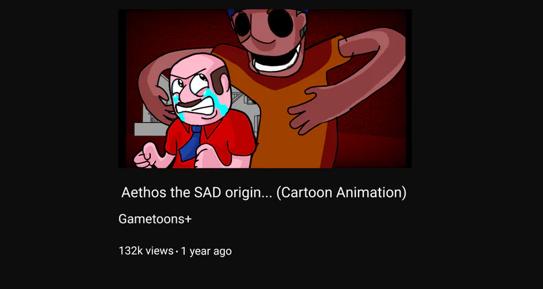Click the title "Aethos the SAD origin..."
The height and width of the screenshot is (289, 543).
[197, 193]
